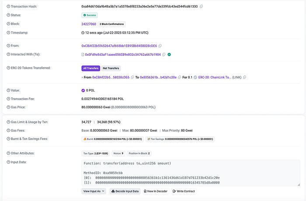Switch to Net Transfers view
This screenshot has width=306, height=201.
coord(111,68)
